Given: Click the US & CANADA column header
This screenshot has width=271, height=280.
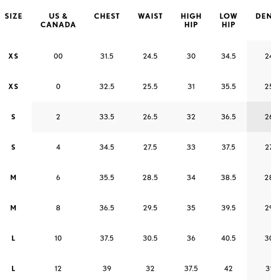Looking at the screenshot, I should tap(58, 20).
